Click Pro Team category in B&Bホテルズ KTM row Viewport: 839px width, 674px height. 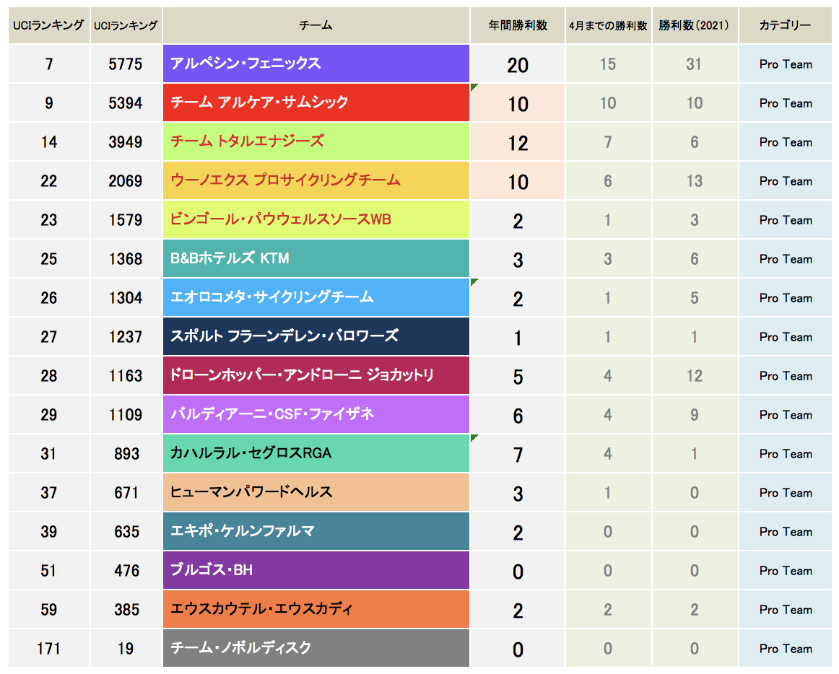[x=785, y=260]
